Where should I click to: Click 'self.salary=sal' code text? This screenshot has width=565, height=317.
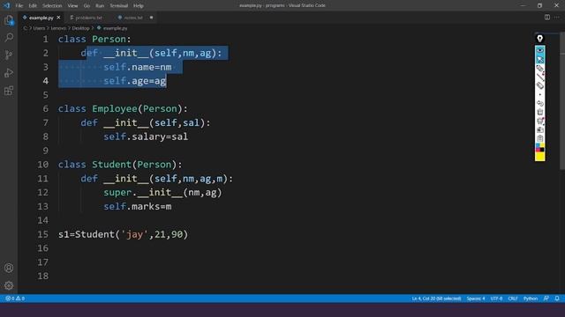(146, 136)
